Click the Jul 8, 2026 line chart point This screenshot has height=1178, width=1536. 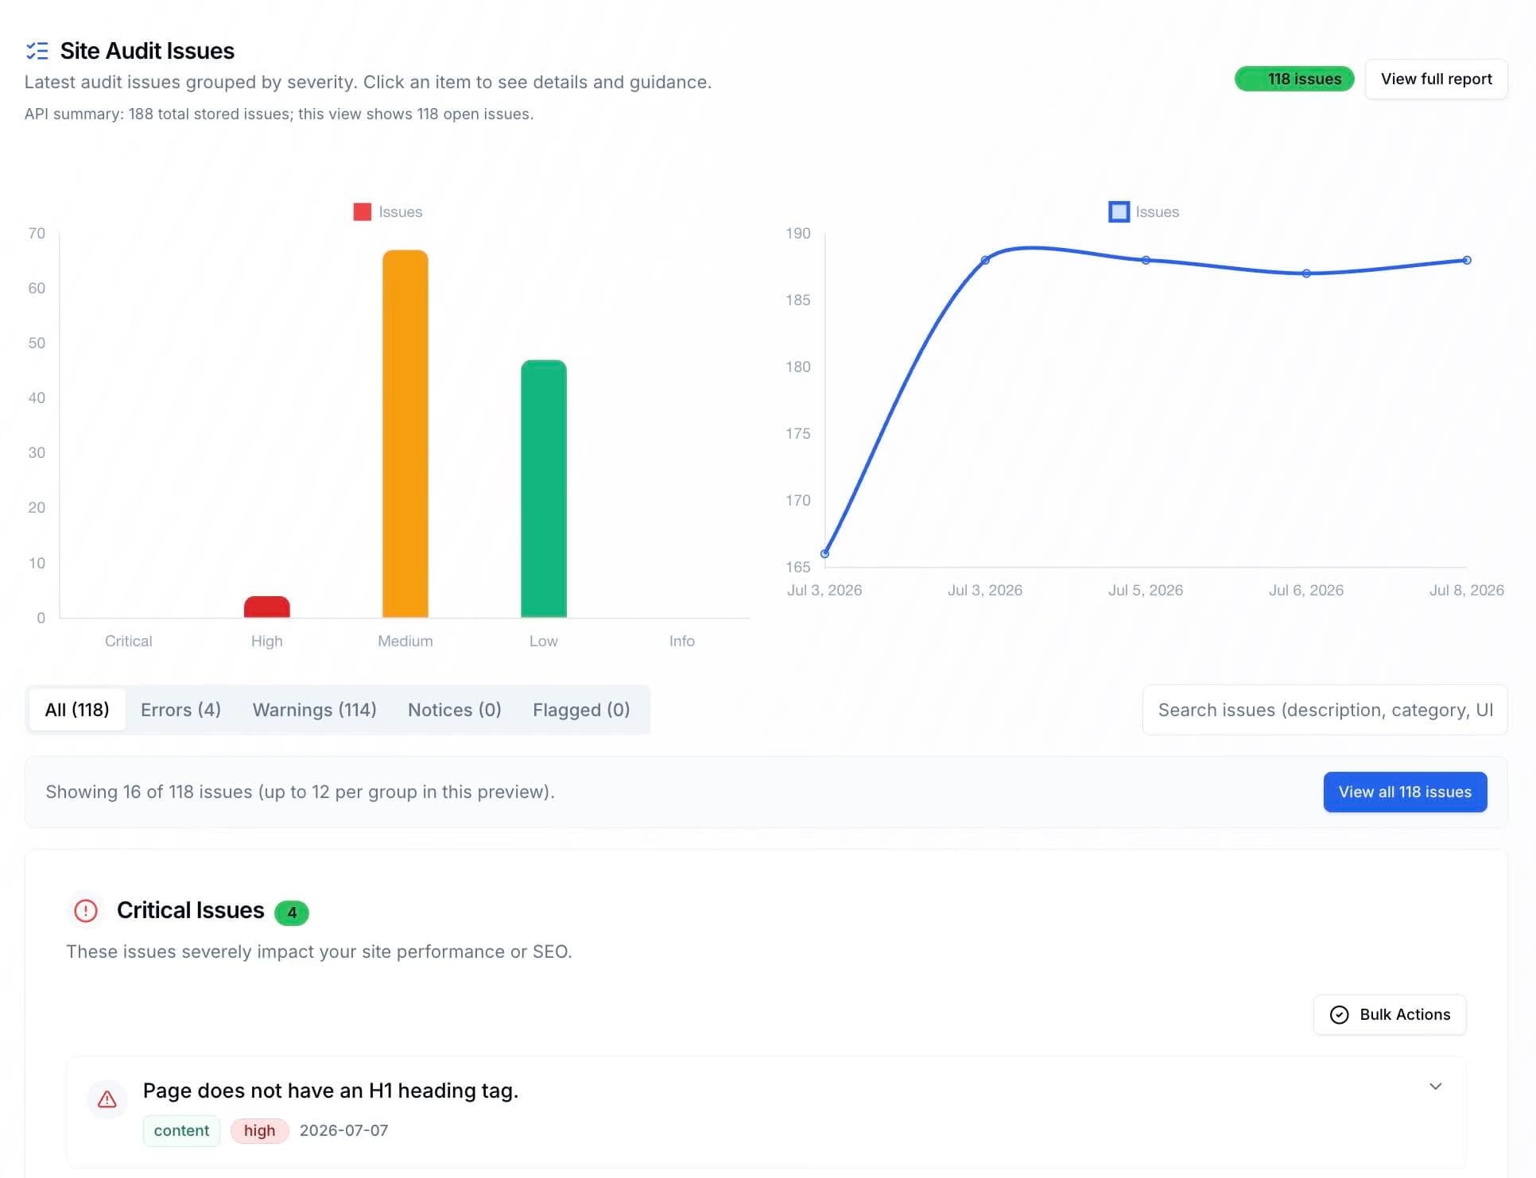[x=1467, y=260]
